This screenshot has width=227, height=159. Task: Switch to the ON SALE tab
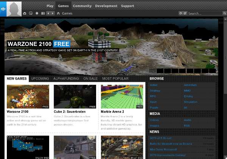(90, 79)
